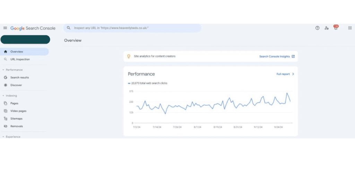Open the Google apps grid
Image resolution: width=355 pixels, height=195 pixels.
pyautogui.click(x=350, y=28)
